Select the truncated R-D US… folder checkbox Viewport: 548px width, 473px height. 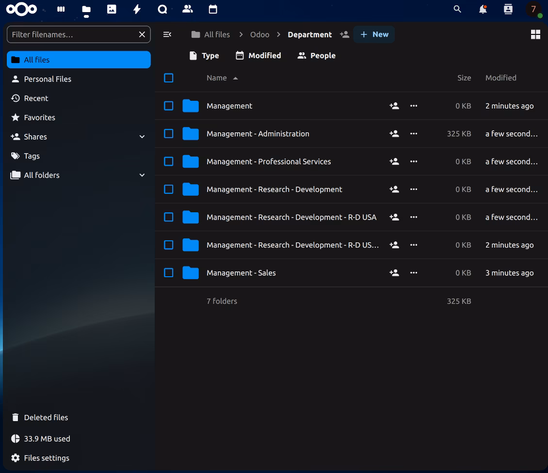[x=168, y=245]
